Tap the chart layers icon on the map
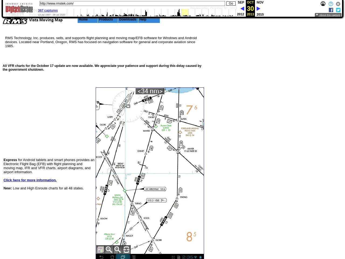Image resolution: width=345 pixels, height=259 pixels. tap(100, 250)
